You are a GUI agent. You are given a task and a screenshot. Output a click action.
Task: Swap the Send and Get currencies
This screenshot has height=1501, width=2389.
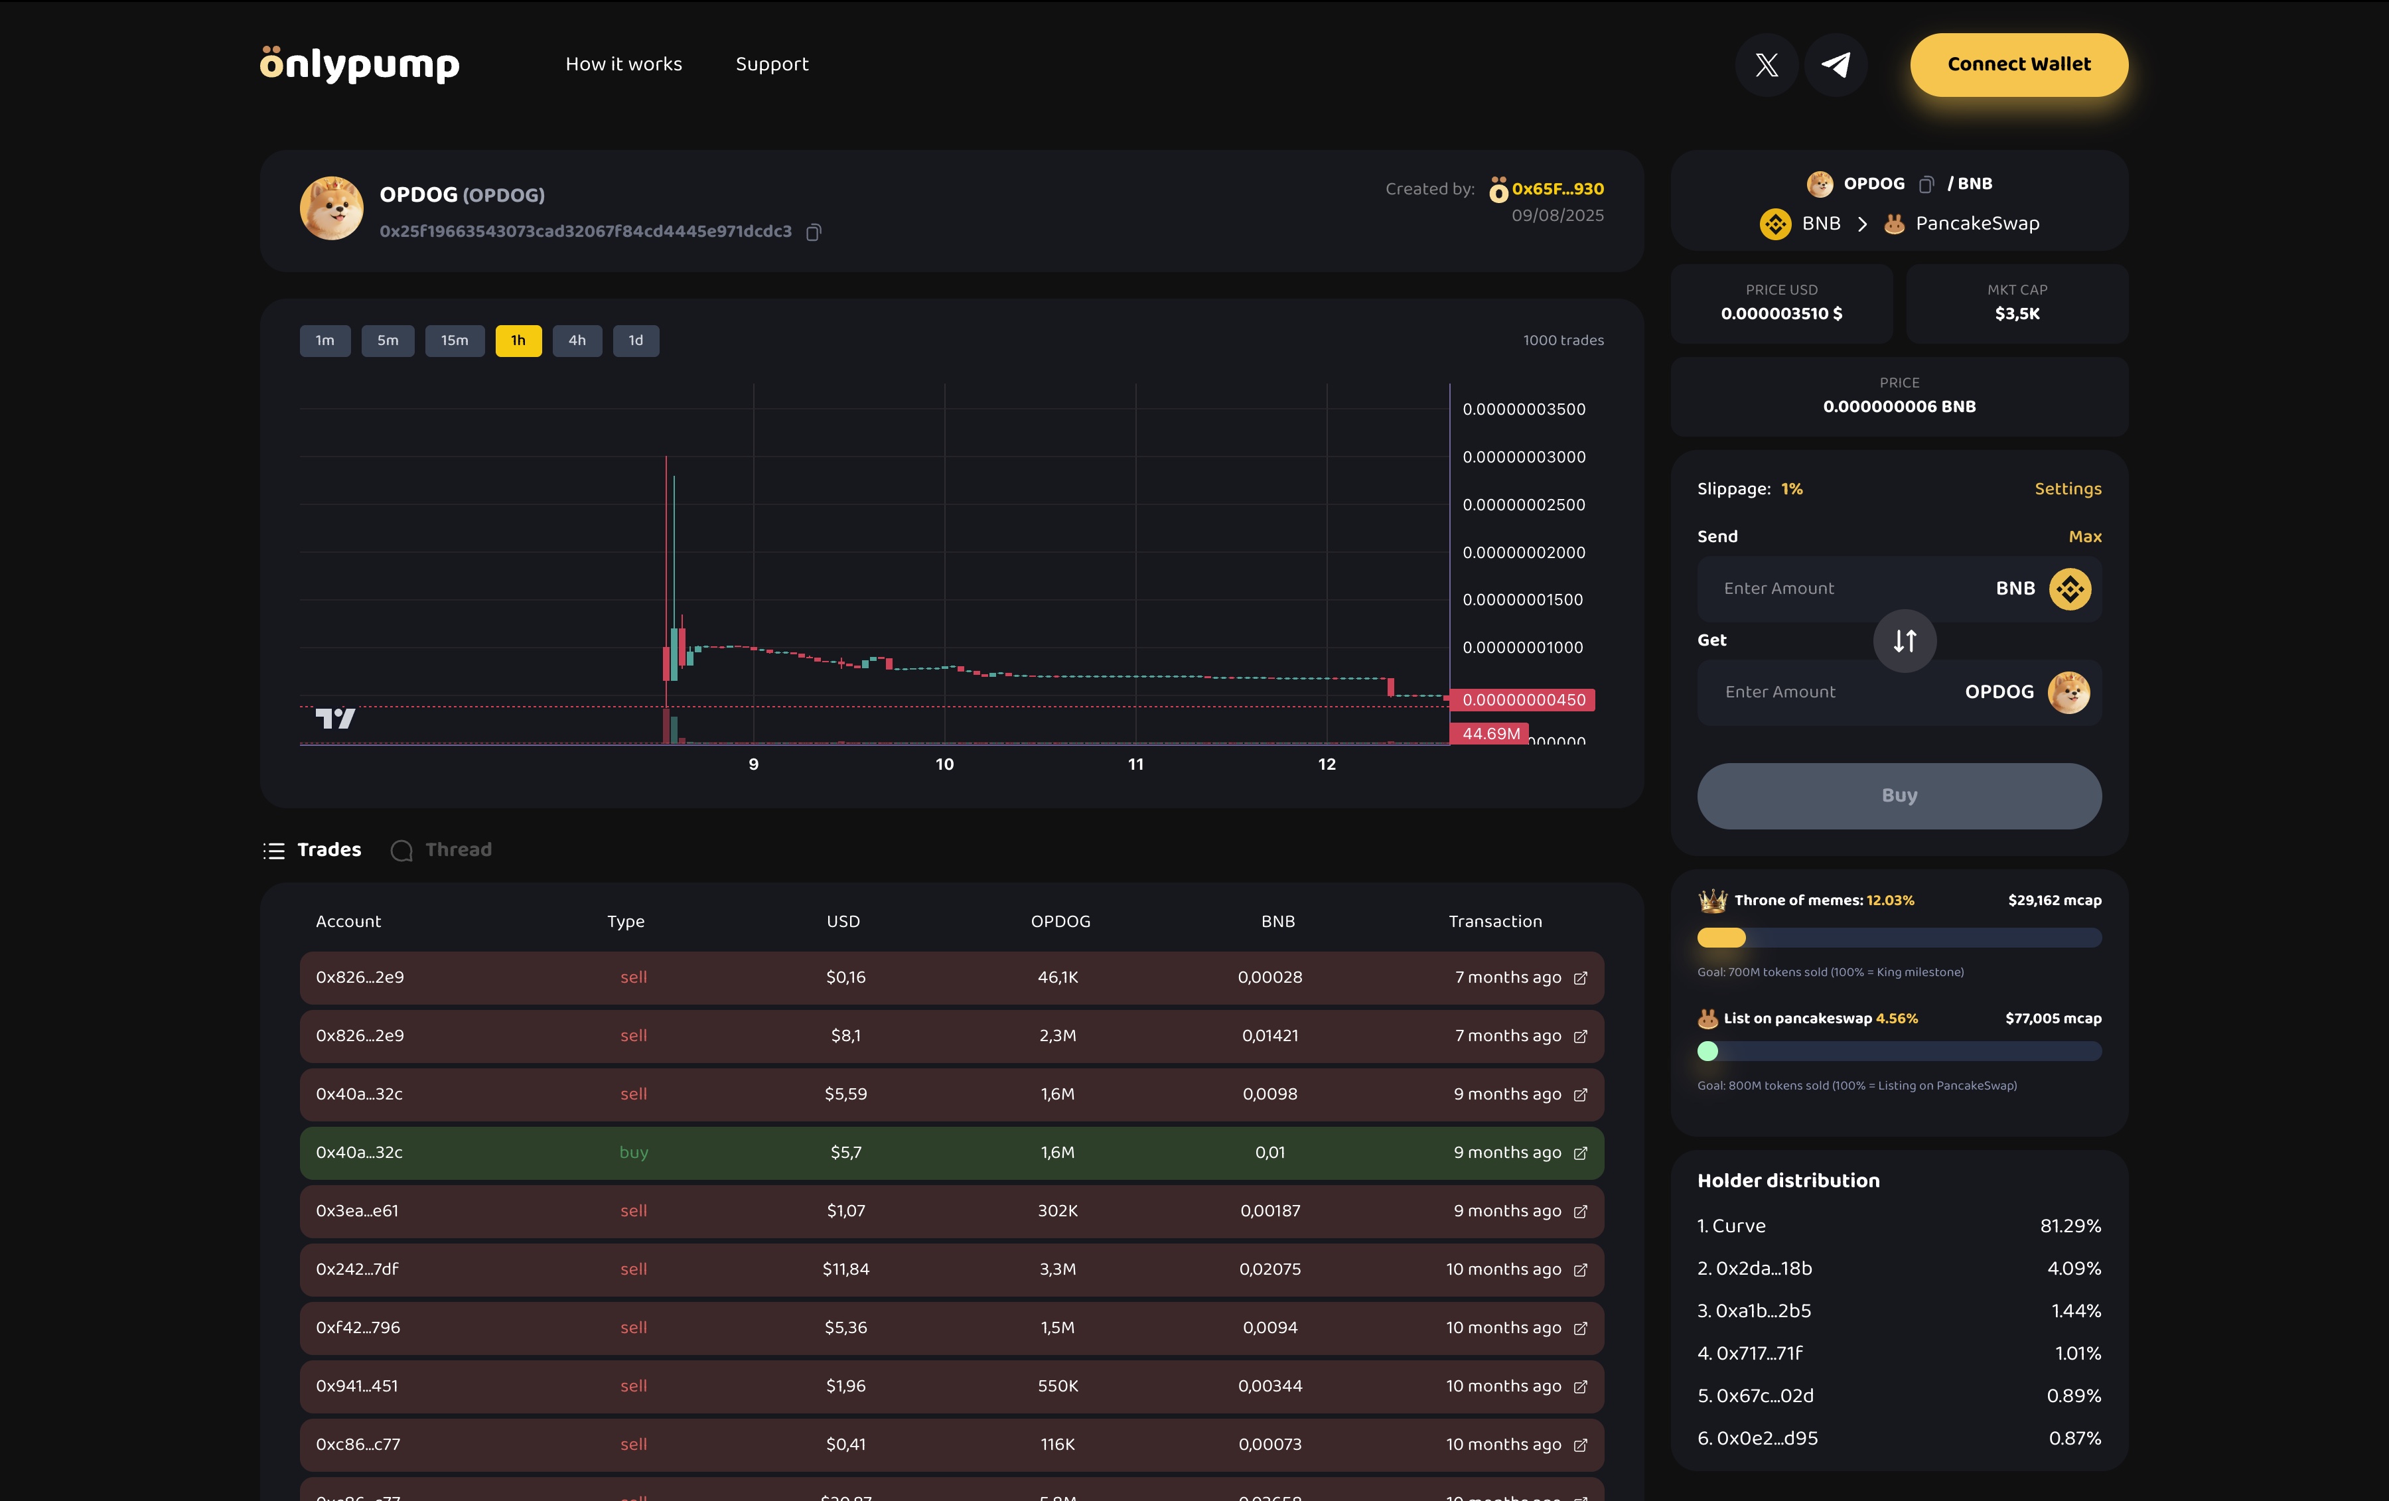pyautogui.click(x=1904, y=641)
